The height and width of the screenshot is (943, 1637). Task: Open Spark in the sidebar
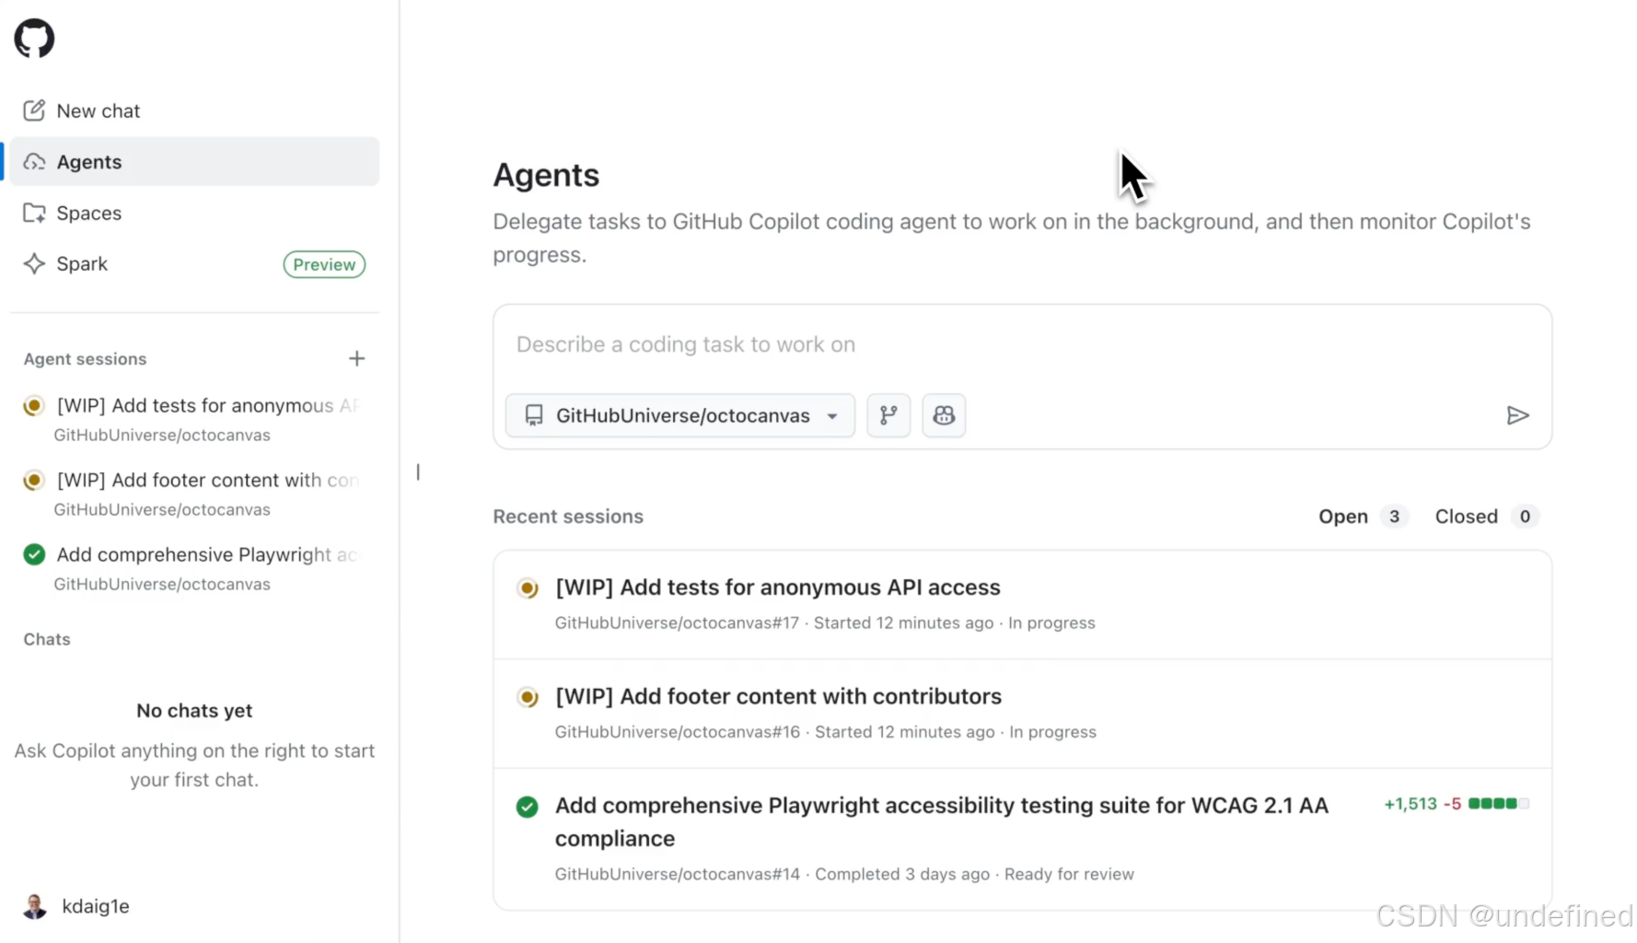pyautogui.click(x=194, y=264)
